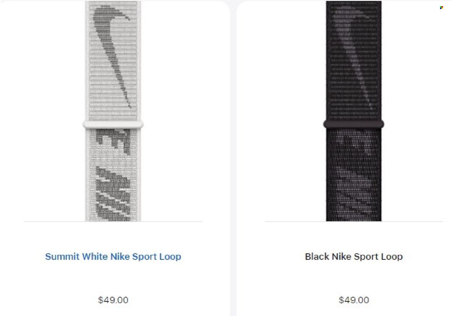452x317 pixels.
Task: Click blank space right of black band
Action: pyautogui.click(x=416, y=108)
